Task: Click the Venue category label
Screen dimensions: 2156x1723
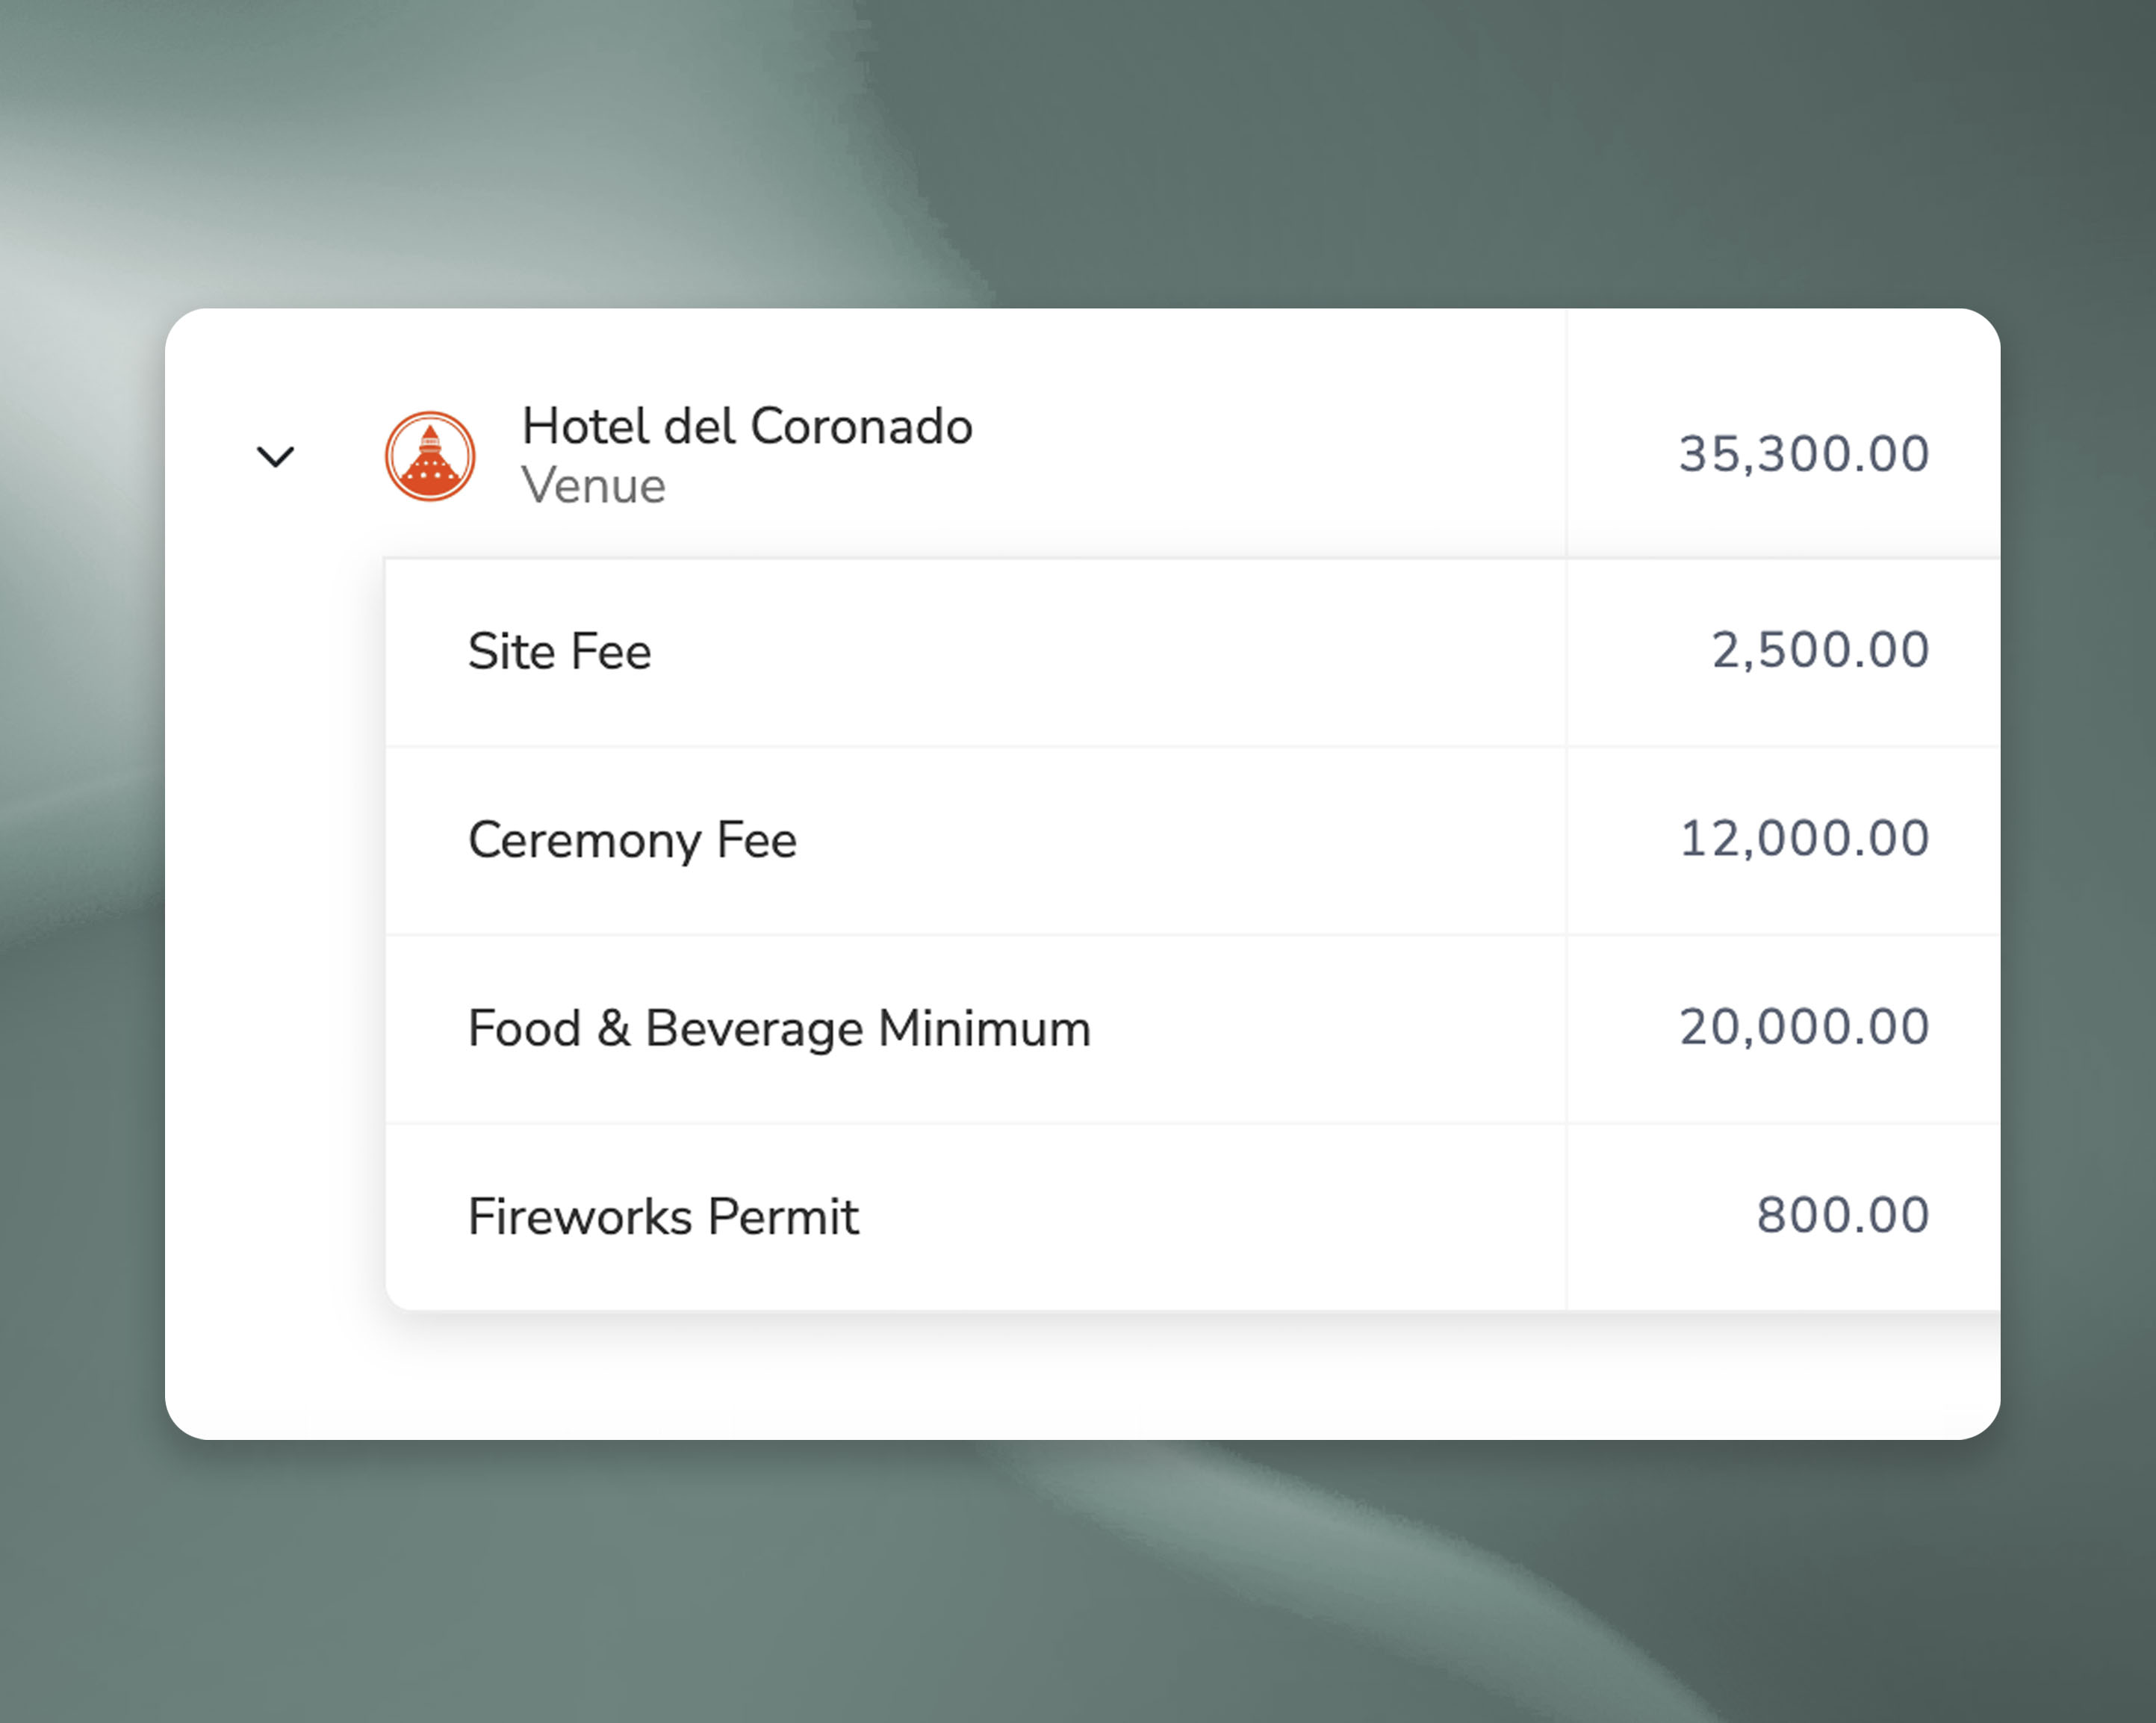Action: 593,487
